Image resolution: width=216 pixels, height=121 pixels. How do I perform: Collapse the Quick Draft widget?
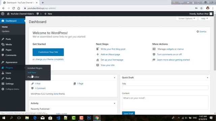pos(208,78)
